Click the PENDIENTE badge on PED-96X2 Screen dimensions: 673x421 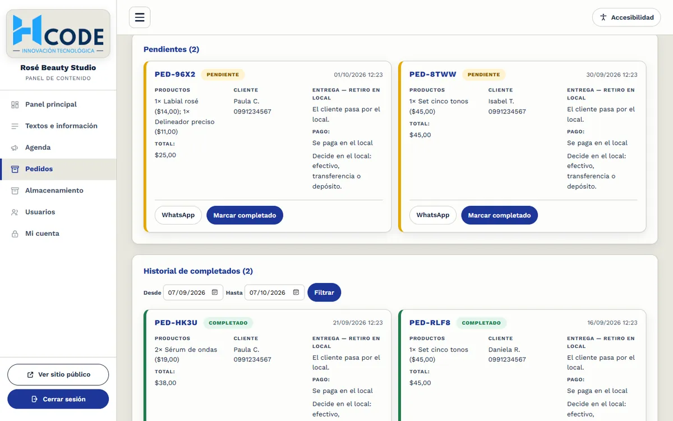pyautogui.click(x=223, y=75)
